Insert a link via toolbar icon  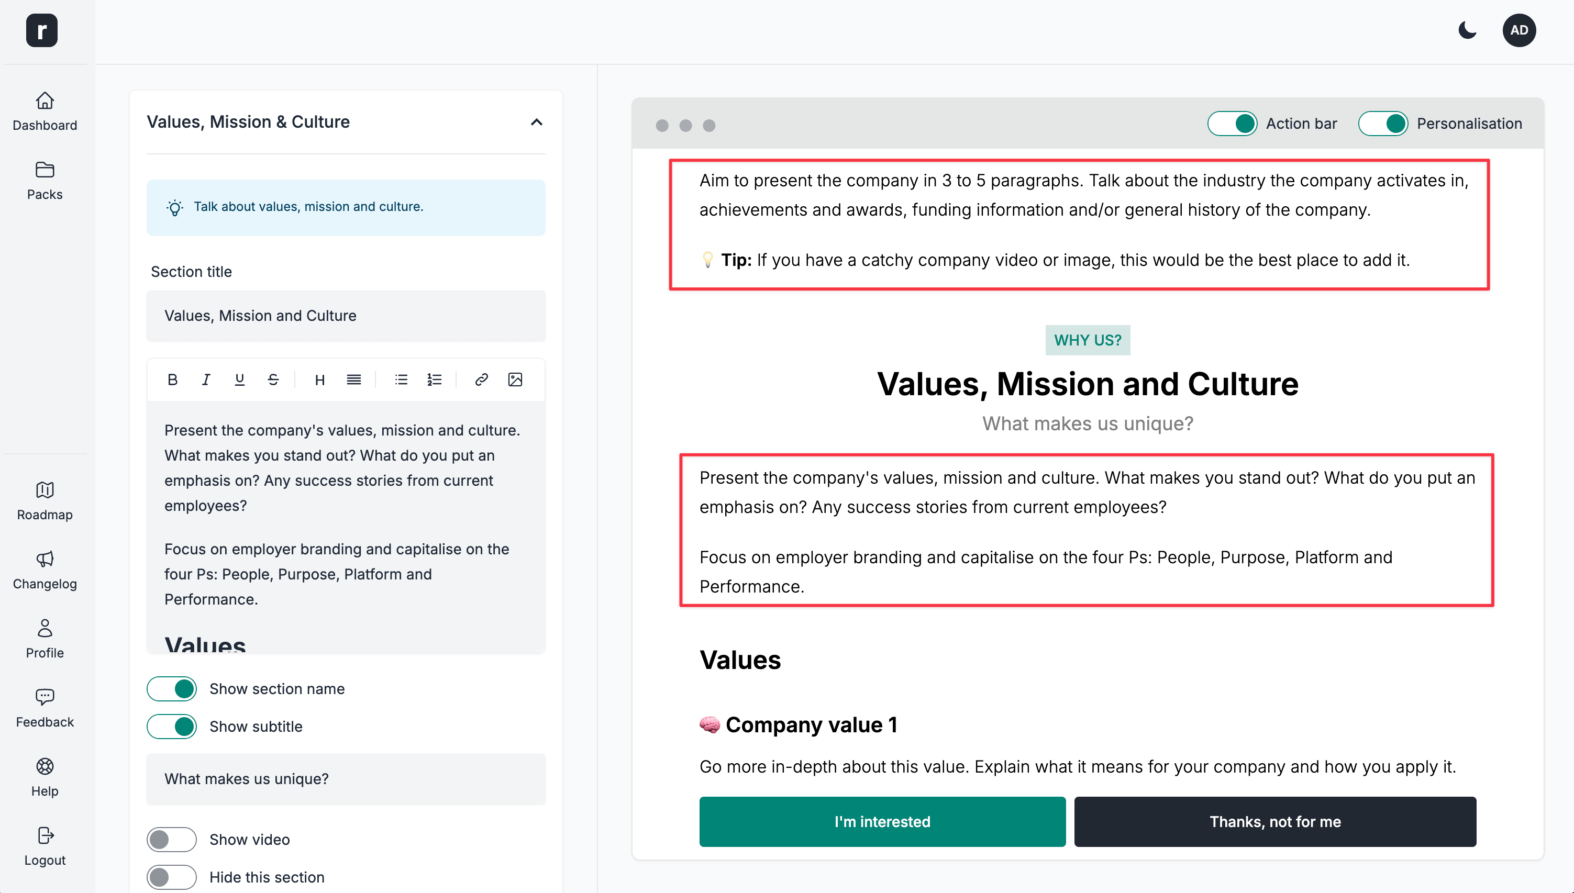click(482, 379)
